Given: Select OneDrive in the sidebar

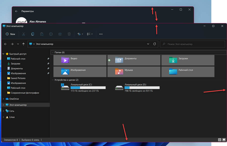Looking at the screenshot, I should pos(14,99).
